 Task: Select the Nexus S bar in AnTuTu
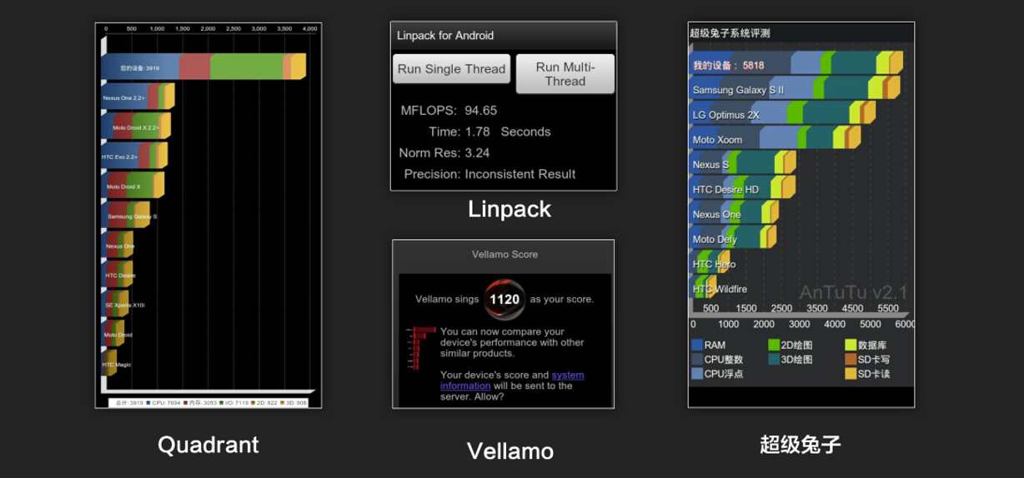click(742, 163)
